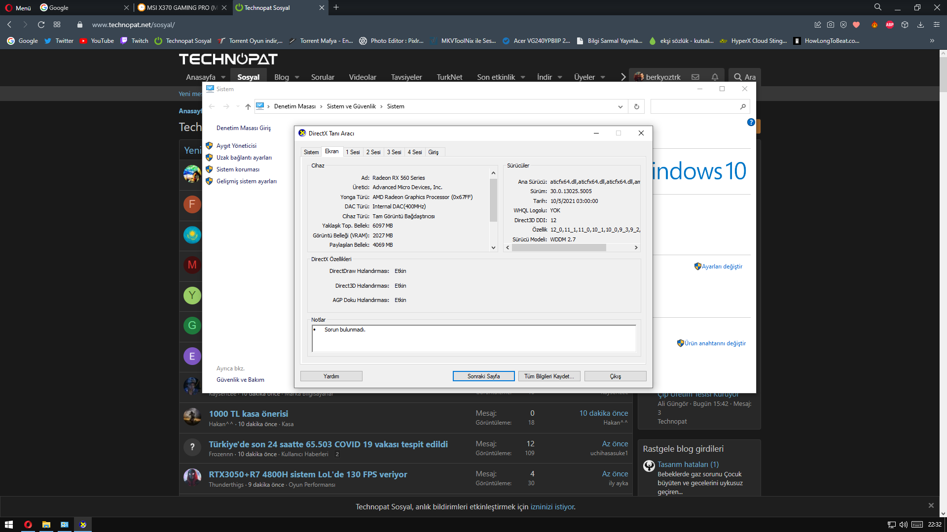The image size is (947, 532).
Task: Click the refresh icon in Sistem address bar
Action: [636, 106]
